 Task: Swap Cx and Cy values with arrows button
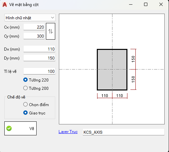(x=51, y=31)
